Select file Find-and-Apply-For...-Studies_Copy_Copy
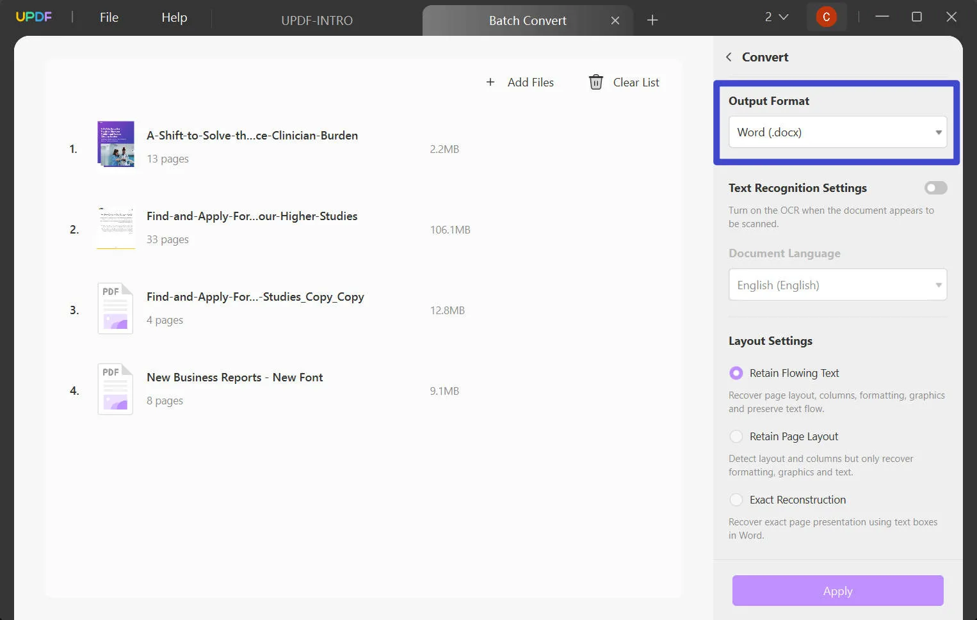Viewport: 977px width, 620px height. (255, 297)
